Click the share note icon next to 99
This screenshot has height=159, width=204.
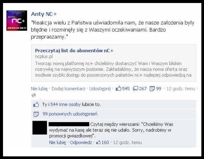[152, 89]
